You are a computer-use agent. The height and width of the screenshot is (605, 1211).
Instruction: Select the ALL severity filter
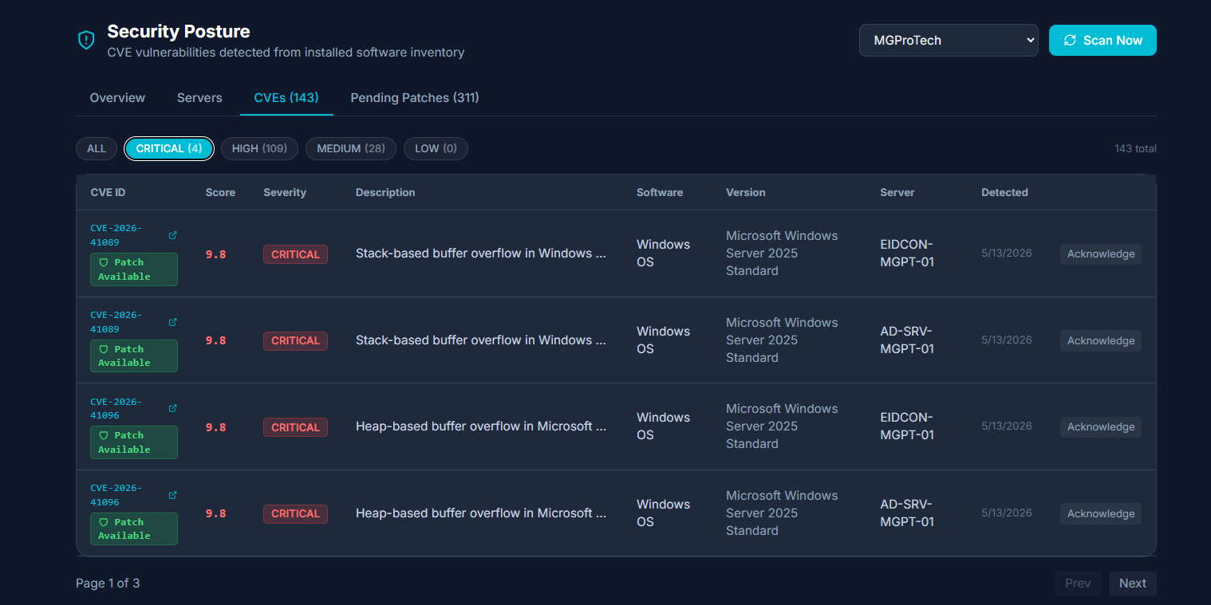point(97,148)
